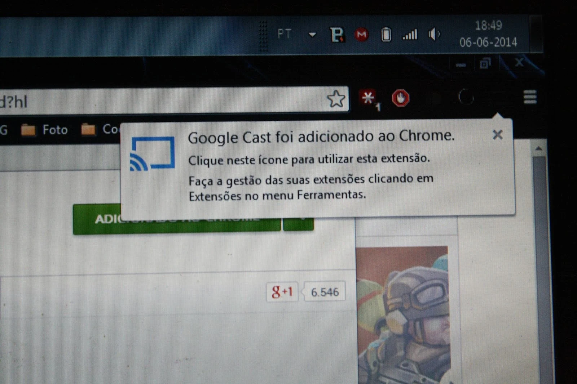
Task: Click the date 06-06-2014 in the tray
Action: pos(488,42)
